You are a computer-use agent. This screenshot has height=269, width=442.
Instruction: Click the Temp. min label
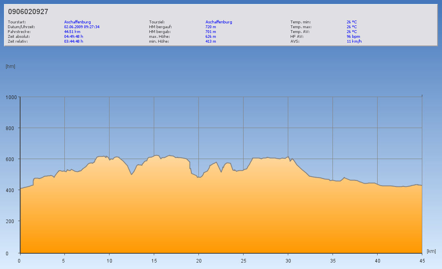(x=300, y=22)
